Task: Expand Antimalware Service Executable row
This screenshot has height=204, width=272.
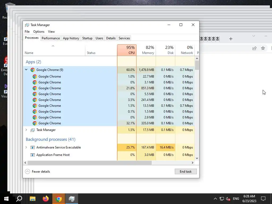Action: 26,147
